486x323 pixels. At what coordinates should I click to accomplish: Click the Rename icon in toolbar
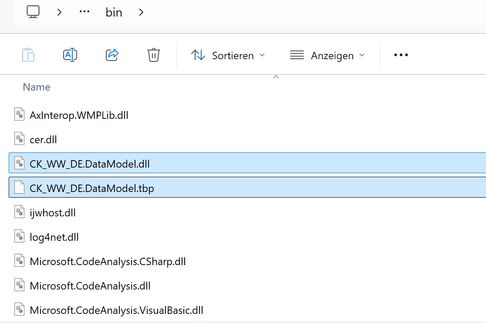coord(70,55)
